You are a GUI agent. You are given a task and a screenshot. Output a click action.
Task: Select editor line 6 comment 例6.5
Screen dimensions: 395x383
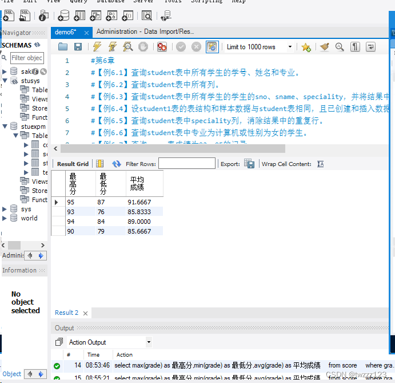(207, 121)
